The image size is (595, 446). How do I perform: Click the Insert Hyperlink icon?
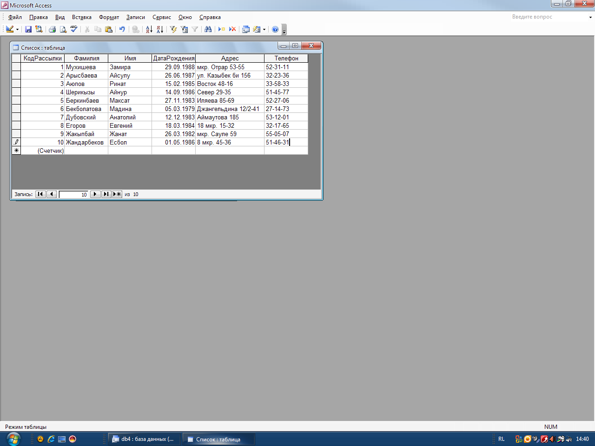coord(135,29)
